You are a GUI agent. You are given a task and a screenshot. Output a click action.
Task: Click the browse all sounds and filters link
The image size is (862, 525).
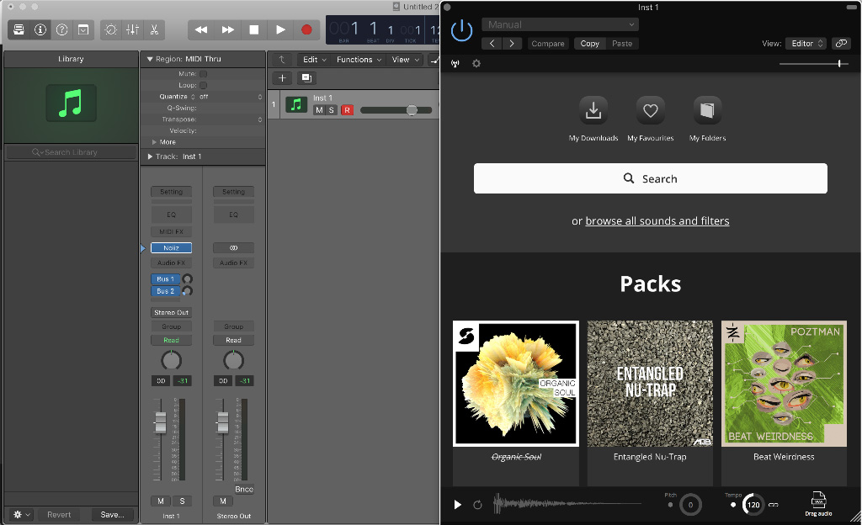[657, 220]
